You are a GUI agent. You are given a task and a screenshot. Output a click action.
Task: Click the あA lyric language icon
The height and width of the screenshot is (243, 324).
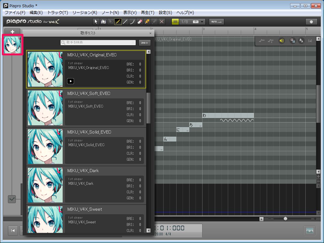point(301,41)
